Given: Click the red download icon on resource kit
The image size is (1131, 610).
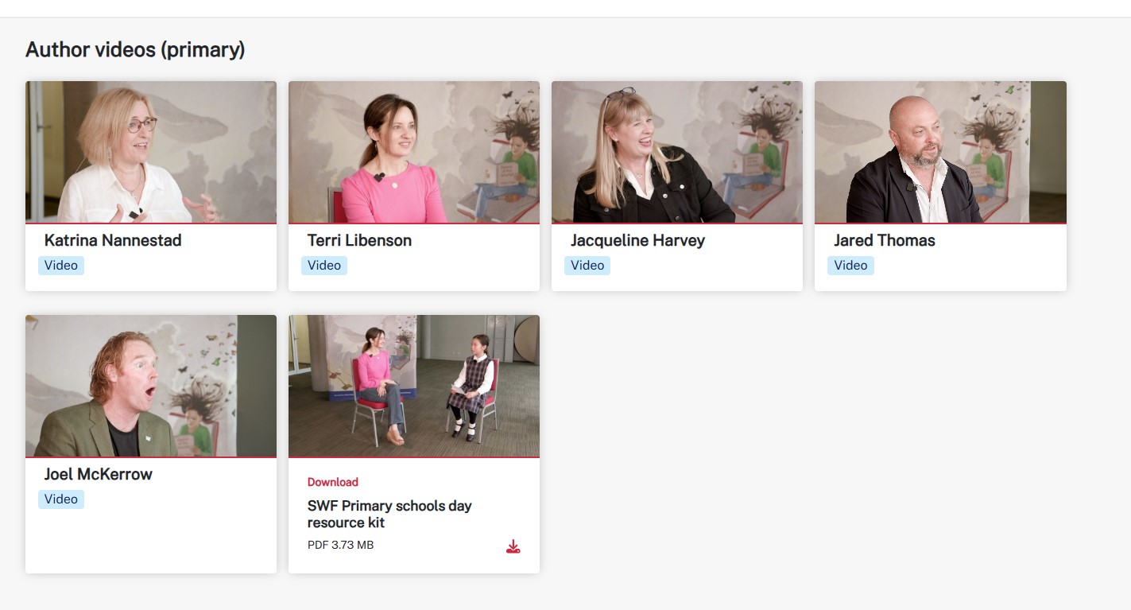Looking at the screenshot, I should pos(513,546).
